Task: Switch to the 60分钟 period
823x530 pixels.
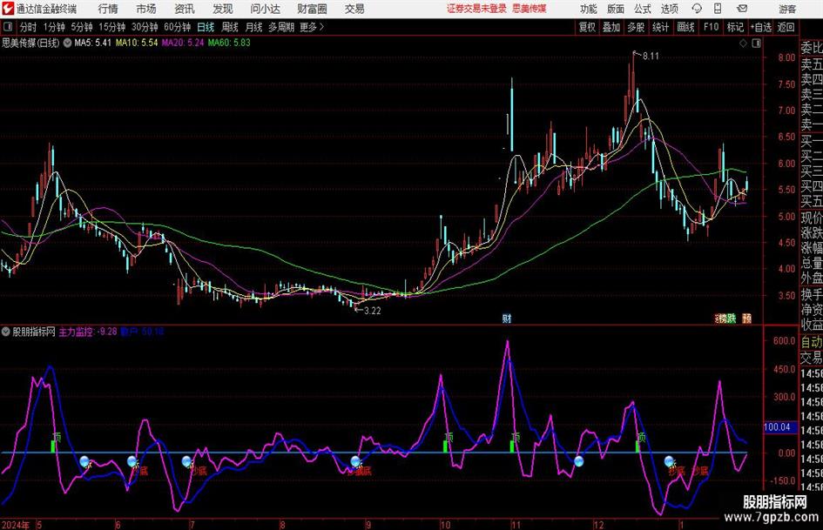Action: (177, 27)
